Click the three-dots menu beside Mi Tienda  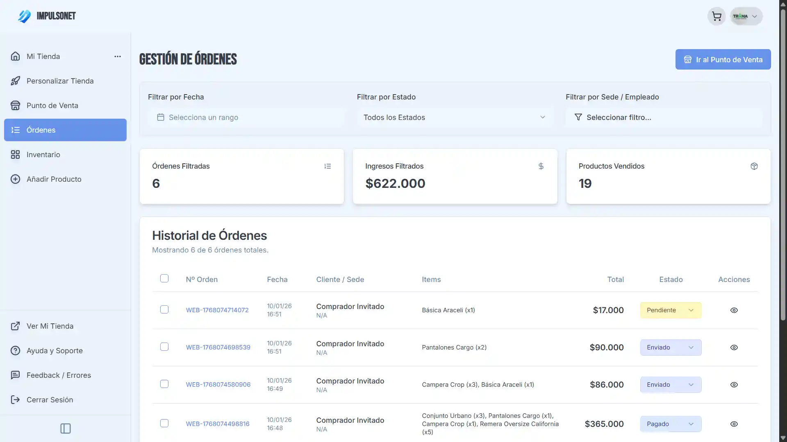click(118, 56)
